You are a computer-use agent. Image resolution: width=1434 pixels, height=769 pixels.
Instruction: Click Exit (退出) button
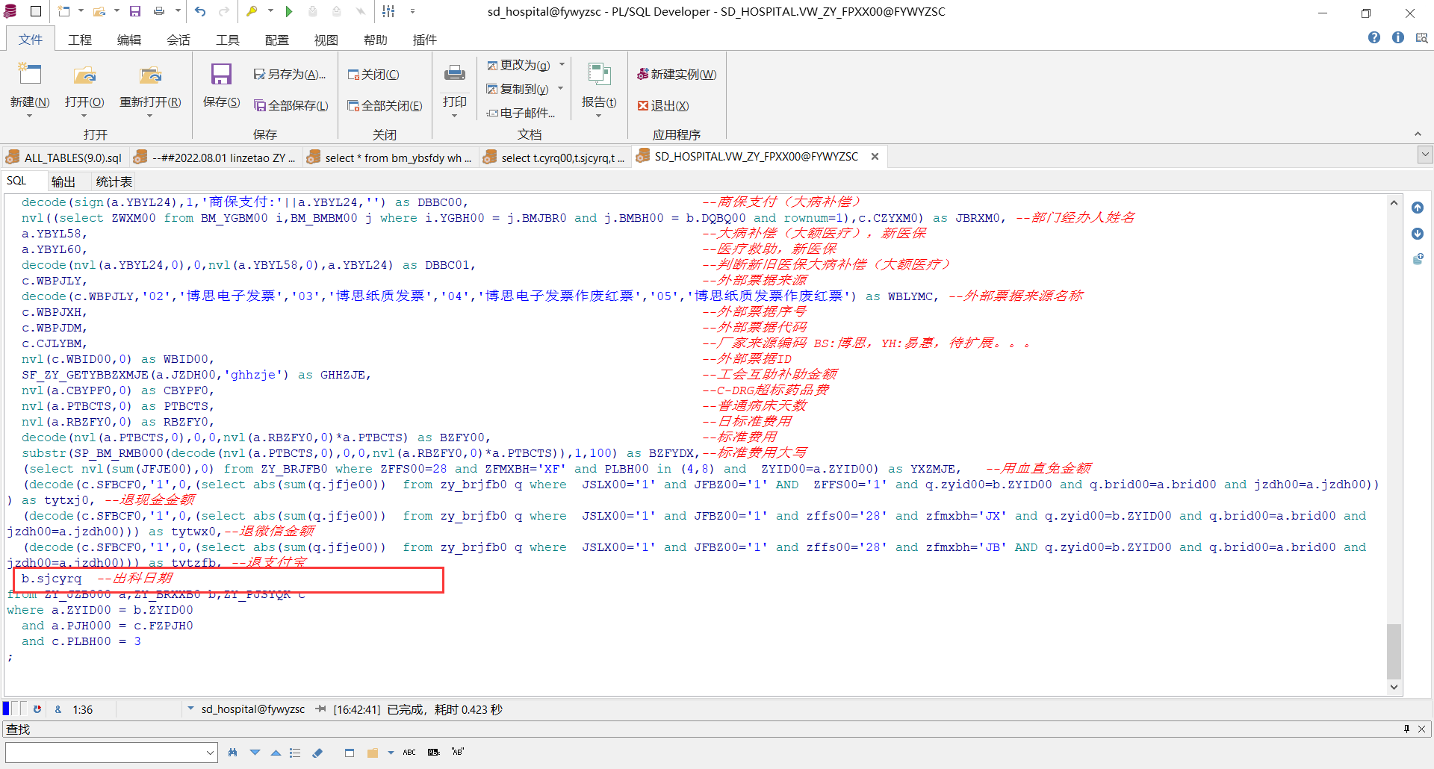point(663,106)
